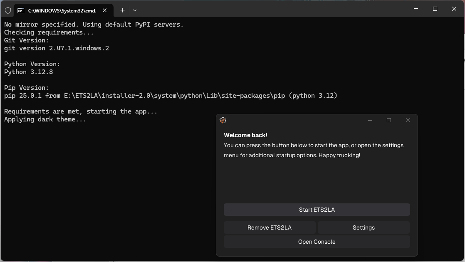
Task: Click the cmd icon on the terminal tab
Action: (x=21, y=11)
